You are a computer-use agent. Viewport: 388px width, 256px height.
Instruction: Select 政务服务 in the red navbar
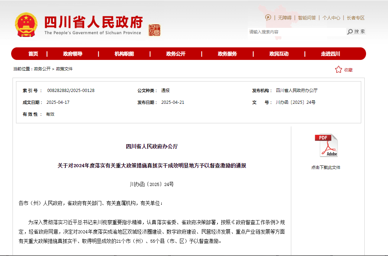pos(227,54)
